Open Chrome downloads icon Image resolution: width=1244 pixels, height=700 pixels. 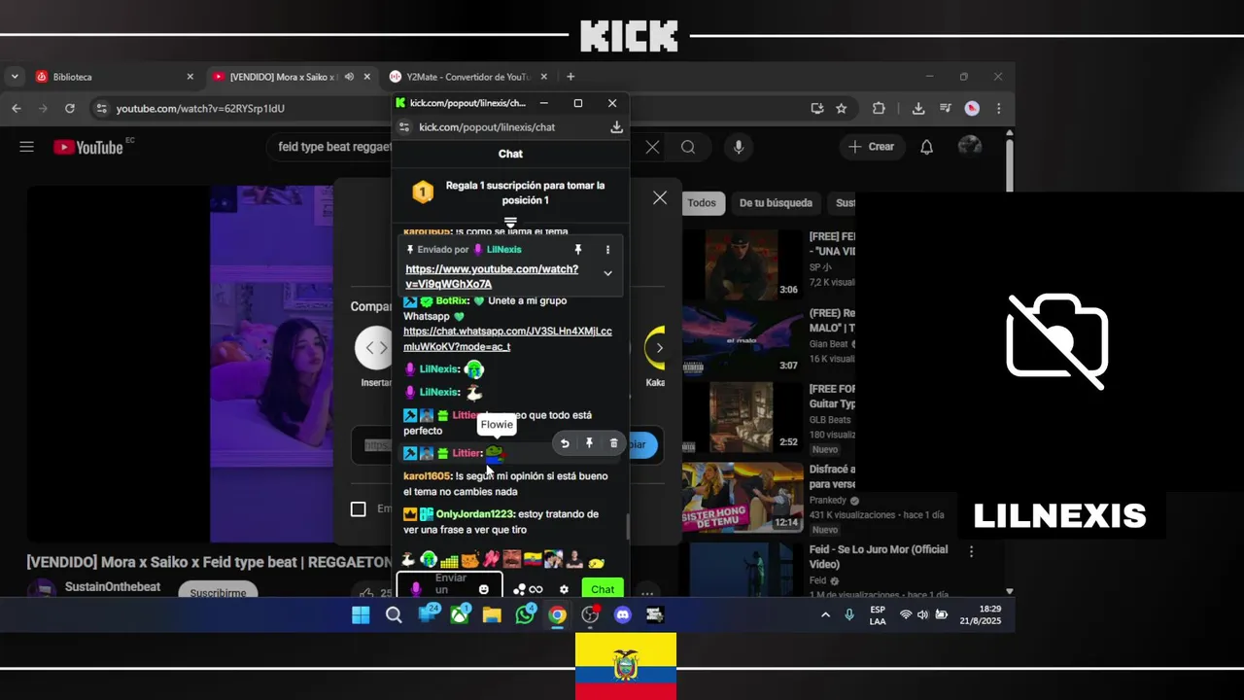[918, 108]
